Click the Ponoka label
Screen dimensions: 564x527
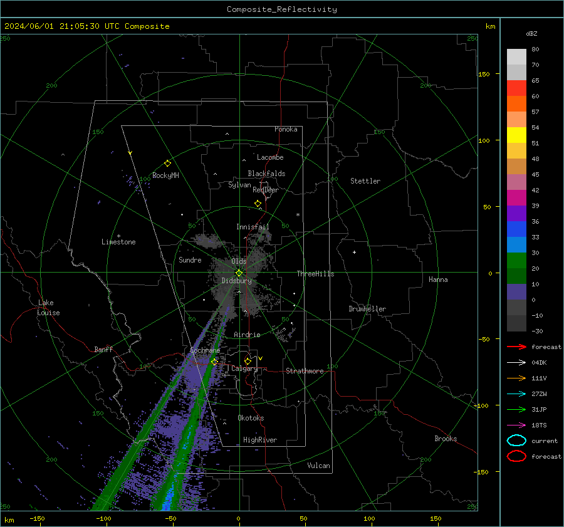click(286, 129)
